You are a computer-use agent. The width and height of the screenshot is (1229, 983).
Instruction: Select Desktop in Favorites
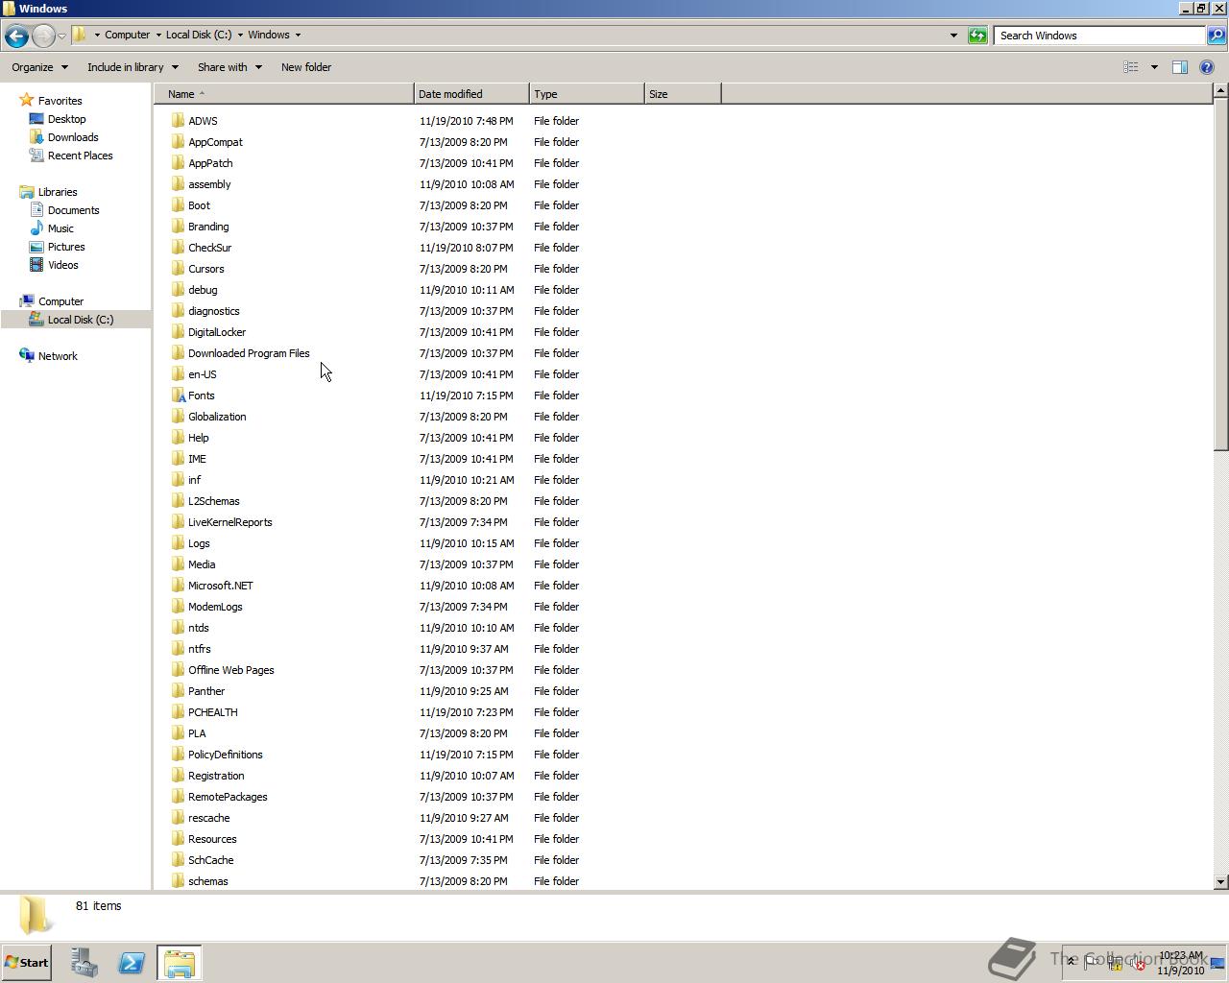coord(66,119)
